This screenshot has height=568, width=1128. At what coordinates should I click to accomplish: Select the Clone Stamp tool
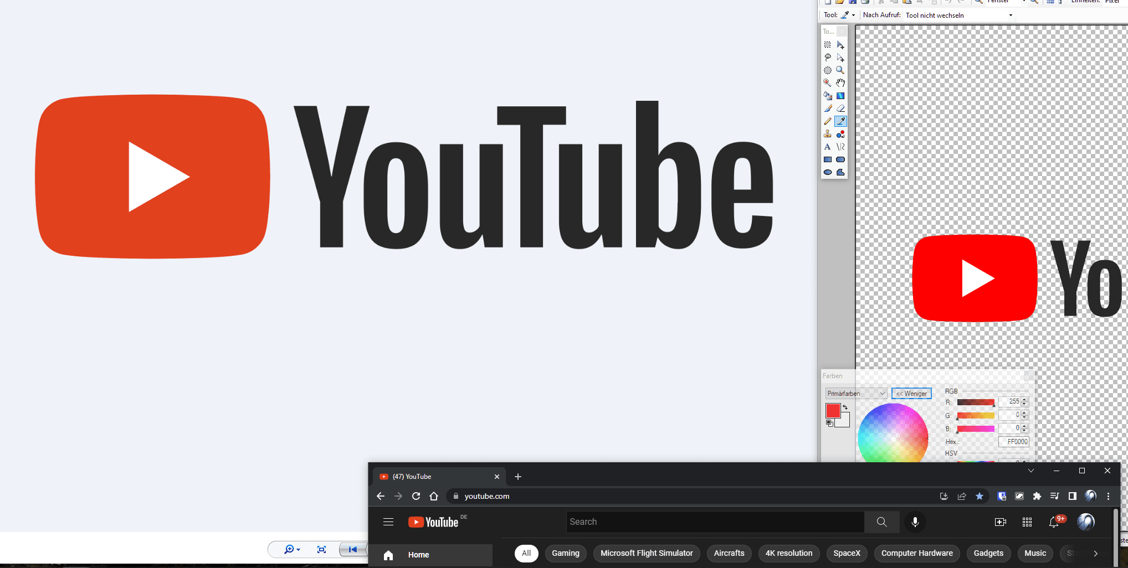(x=828, y=134)
